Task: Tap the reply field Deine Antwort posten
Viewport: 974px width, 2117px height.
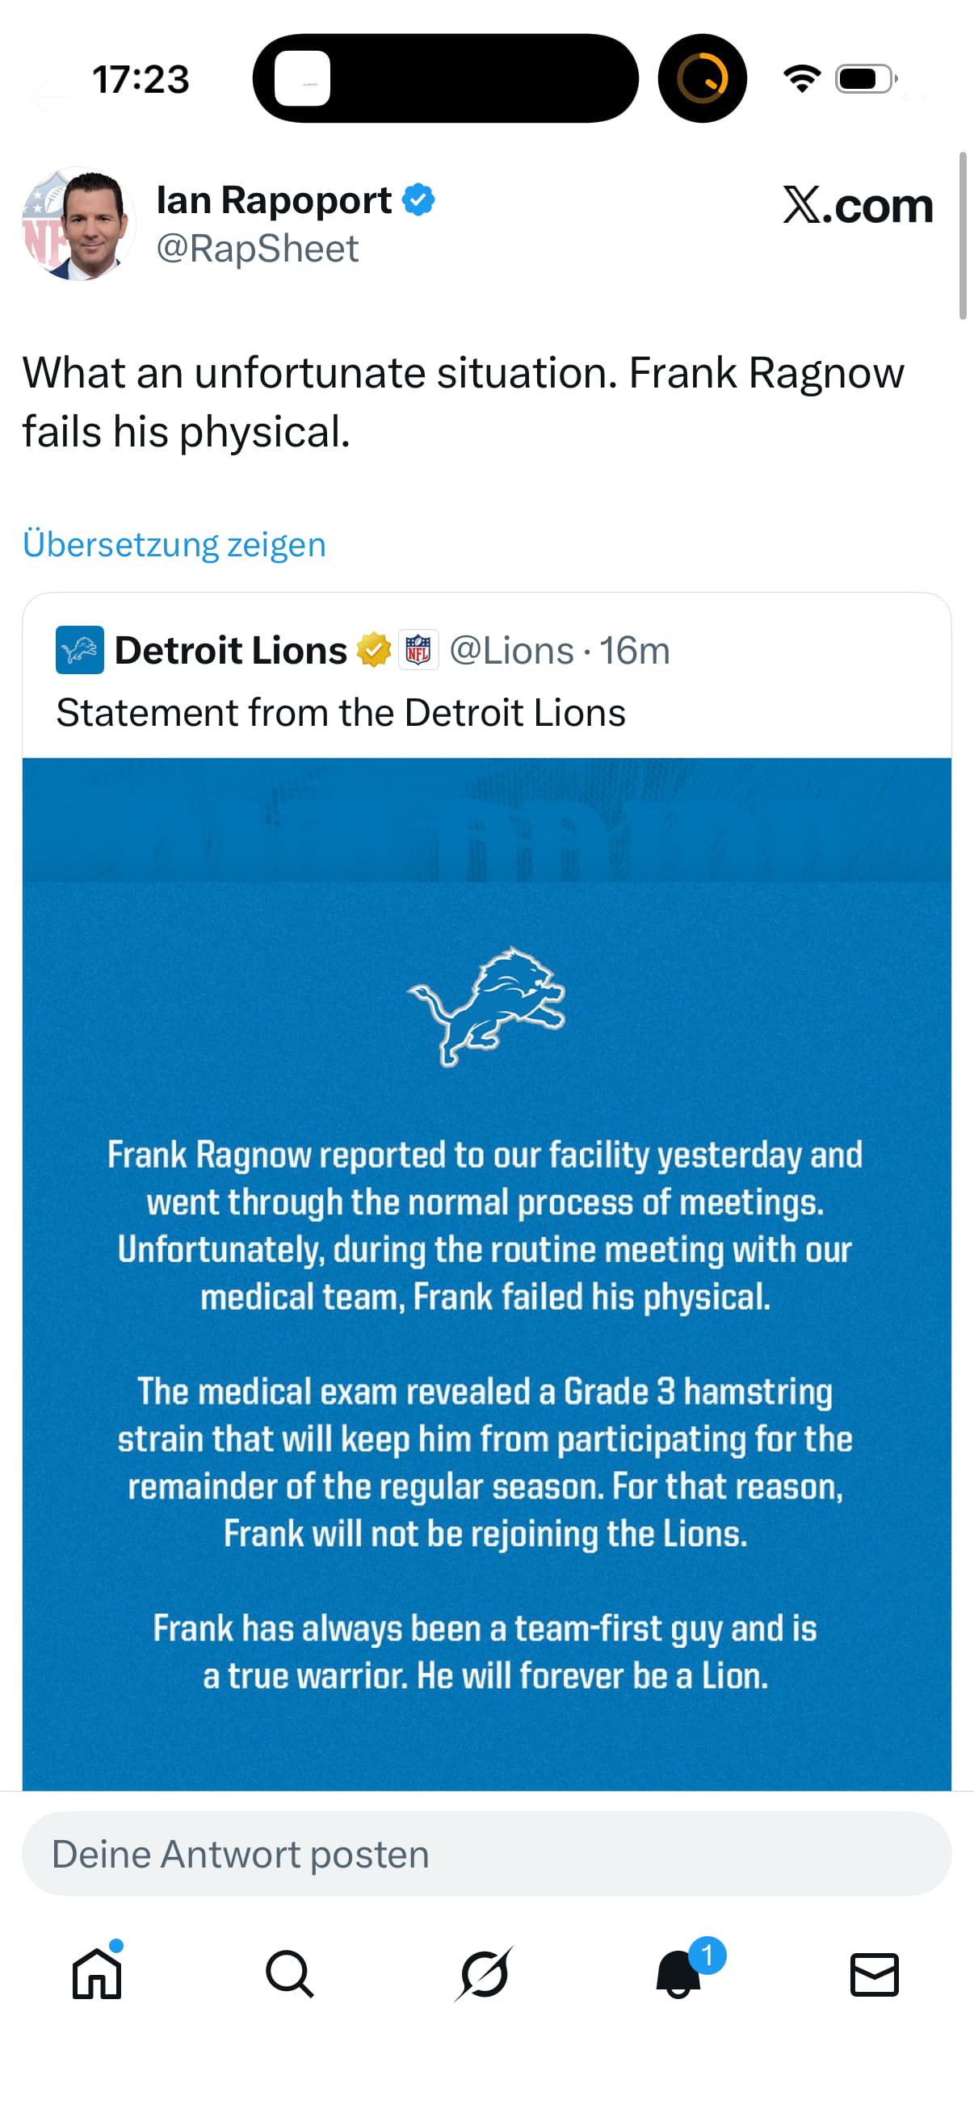Action: [486, 1854]
